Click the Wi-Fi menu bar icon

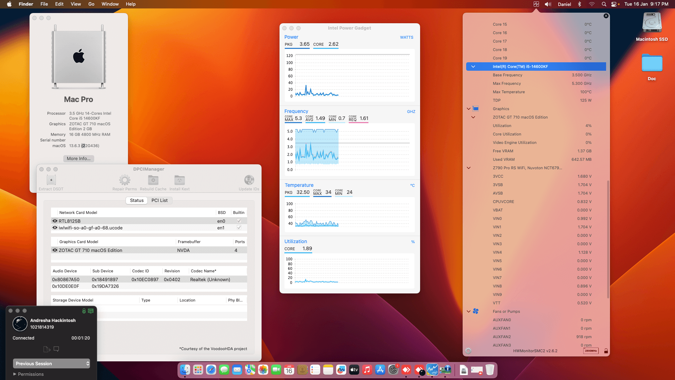(x=592, y=4)
